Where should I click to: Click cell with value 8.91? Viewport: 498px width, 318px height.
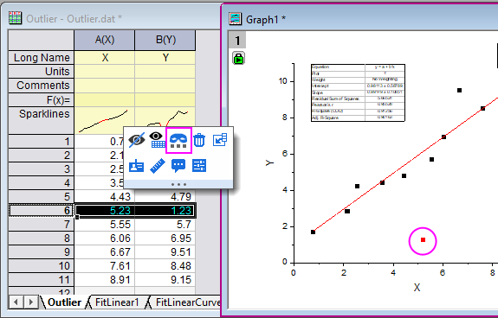pyautogui.click(x=105, y=280)
